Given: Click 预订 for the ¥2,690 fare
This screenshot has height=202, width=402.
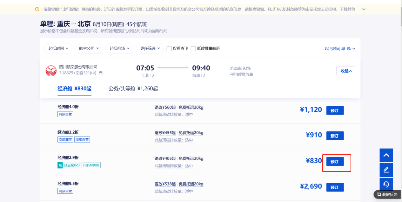Looking at the screenshot, I should [335, 187].
